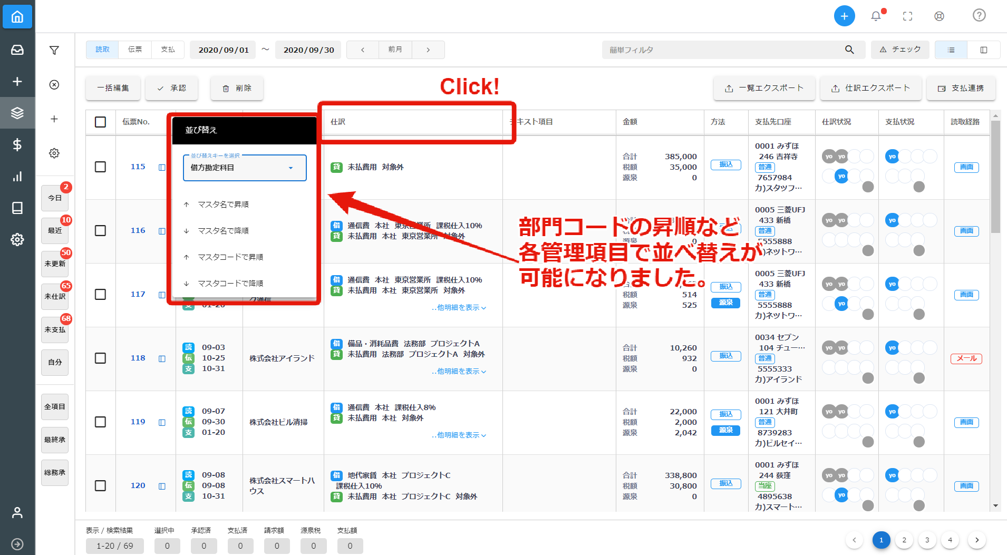Select マスタ名で昇順 sort option

click(x=245, y=205)
